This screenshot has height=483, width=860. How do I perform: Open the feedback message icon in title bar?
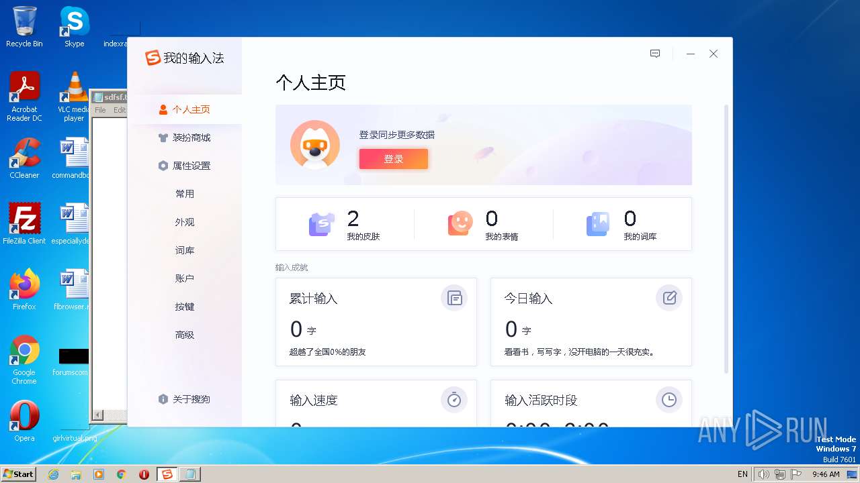(655, 54)
